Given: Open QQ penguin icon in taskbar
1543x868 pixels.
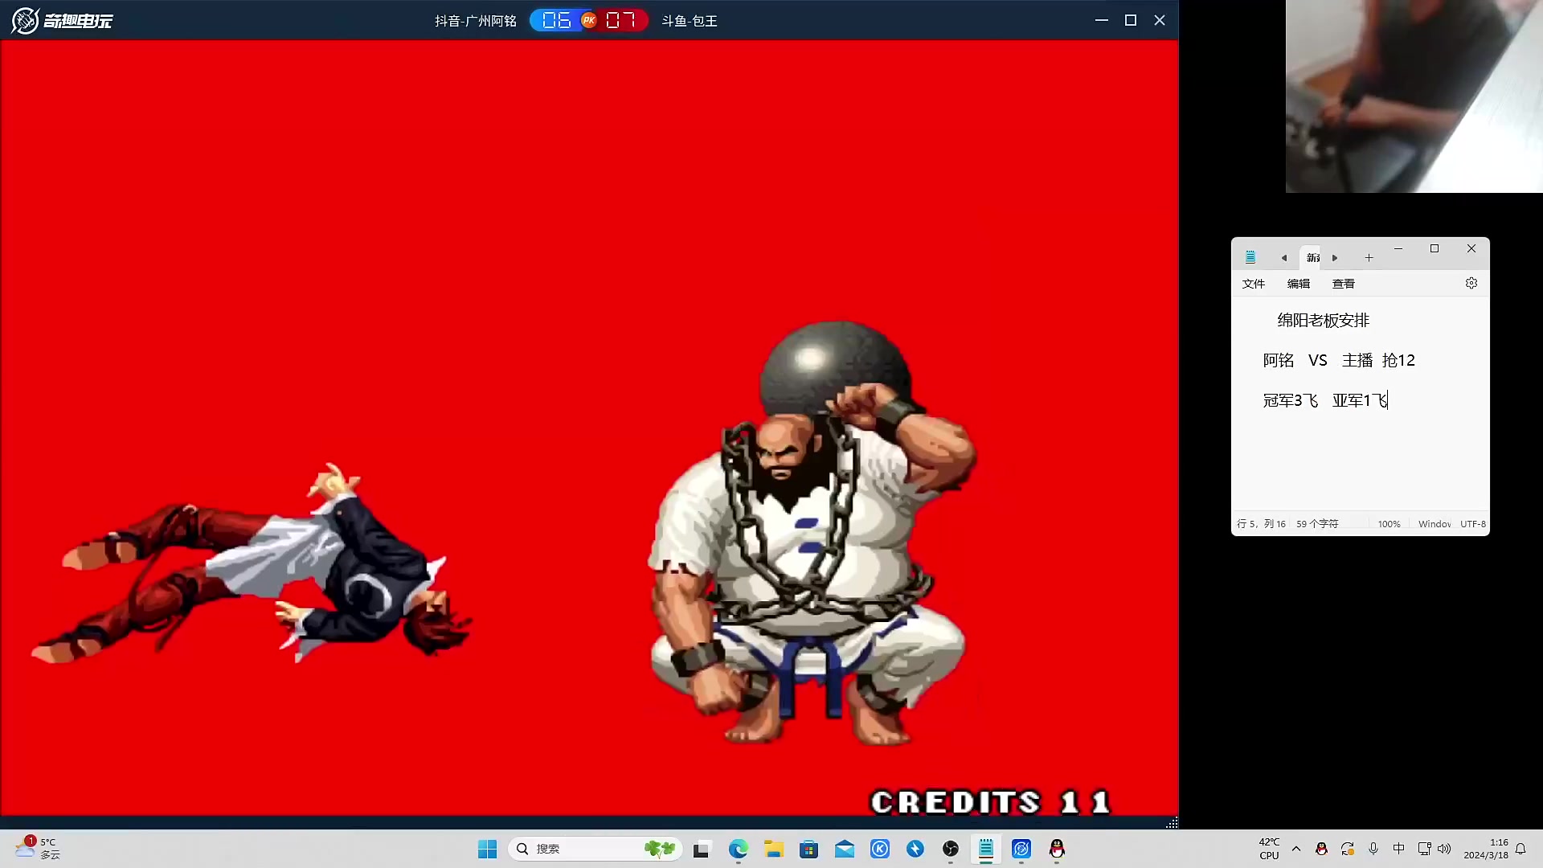Looking at the screenshot, I should pyautogui.click(x=1056, y=849).
